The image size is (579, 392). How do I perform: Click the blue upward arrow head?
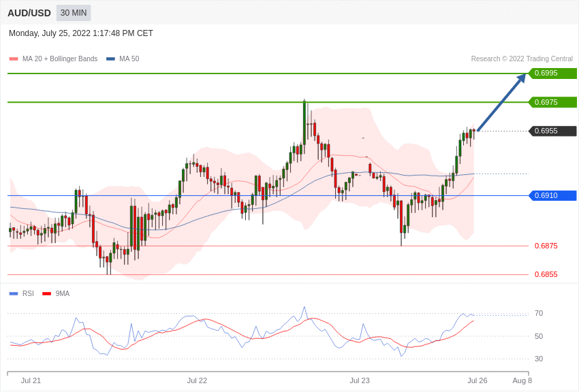(521, 78)
